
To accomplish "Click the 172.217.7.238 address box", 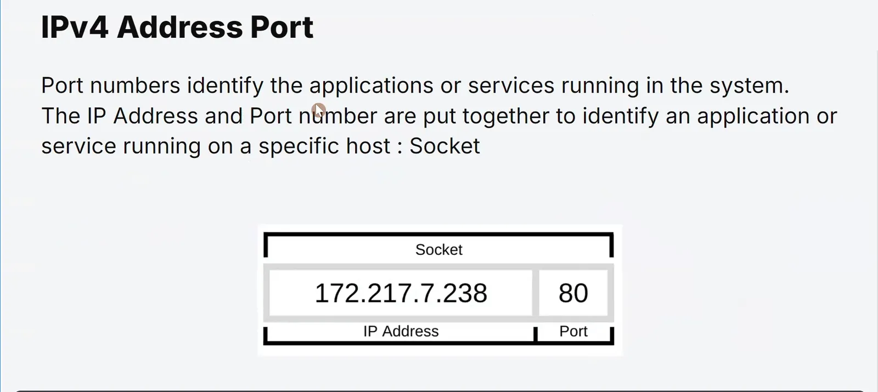I will [401, 293].
